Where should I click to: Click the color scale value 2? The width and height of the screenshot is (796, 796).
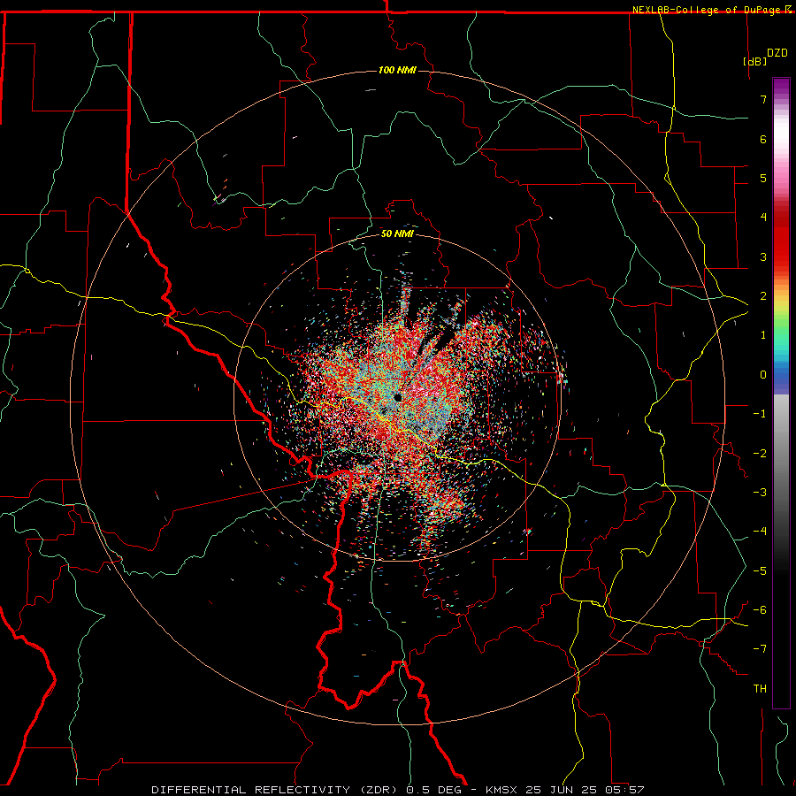pos(763,296)
